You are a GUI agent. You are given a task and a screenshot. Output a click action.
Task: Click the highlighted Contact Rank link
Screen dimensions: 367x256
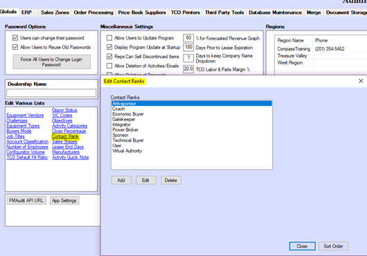pos(65,136)
